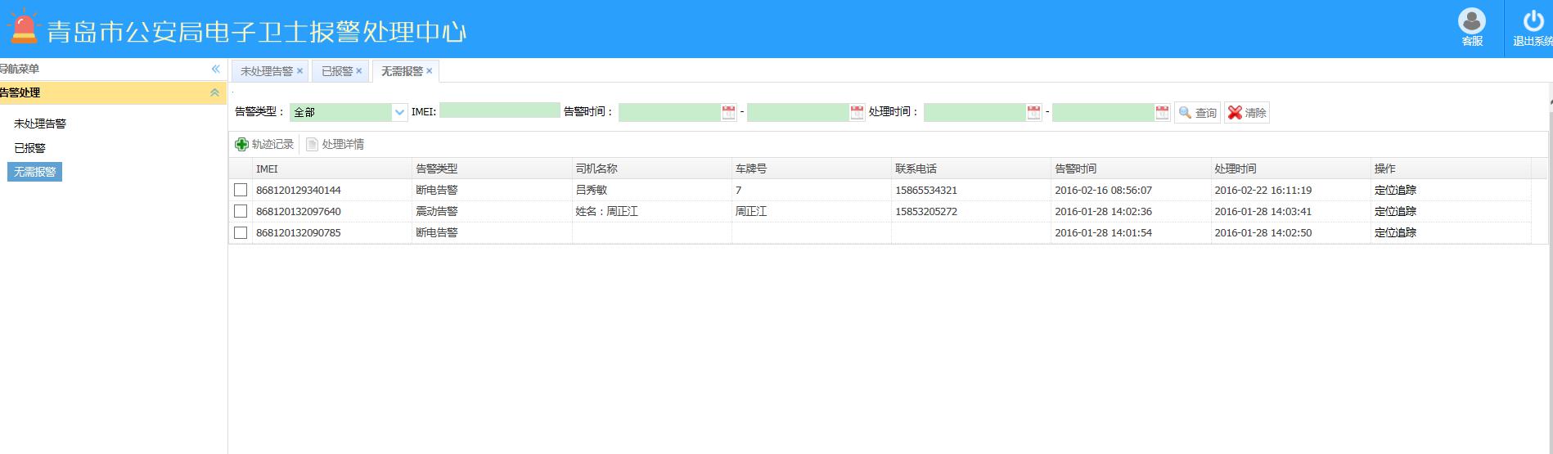Open 处理详情 handling details
1553x454 pixels.
pyautogui.click(x=335, y=144)
